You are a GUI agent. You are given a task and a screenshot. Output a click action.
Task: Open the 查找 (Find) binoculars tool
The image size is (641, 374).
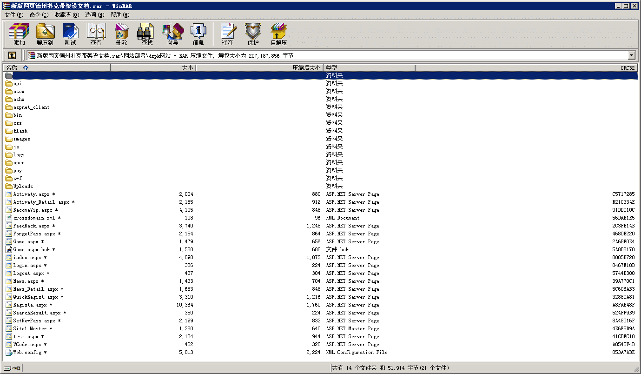point(147,34)
